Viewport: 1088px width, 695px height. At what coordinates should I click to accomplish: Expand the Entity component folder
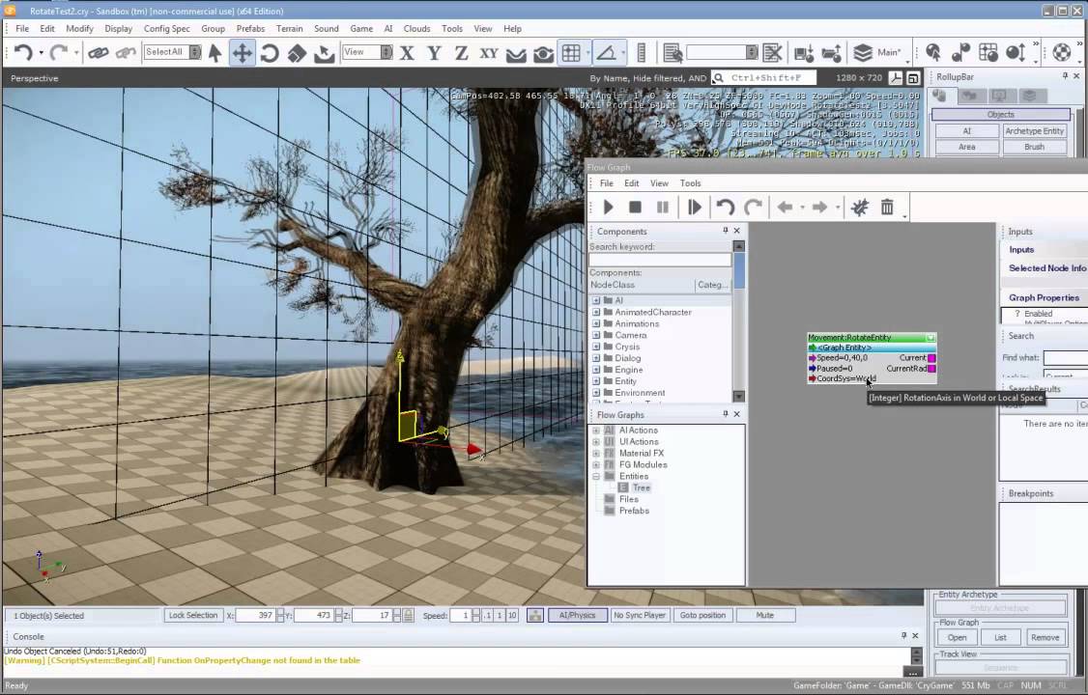click(x=596, y=381)
